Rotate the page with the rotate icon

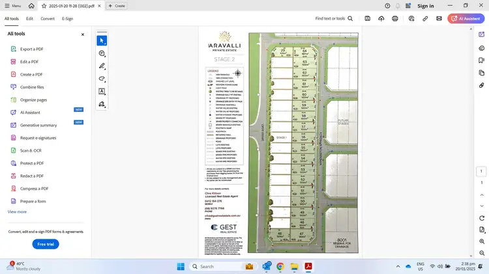[x=482, y=218]
